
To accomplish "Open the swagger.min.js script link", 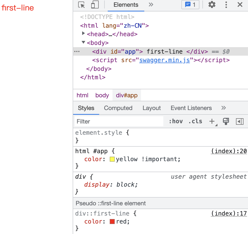I will [x=165, y=60].
